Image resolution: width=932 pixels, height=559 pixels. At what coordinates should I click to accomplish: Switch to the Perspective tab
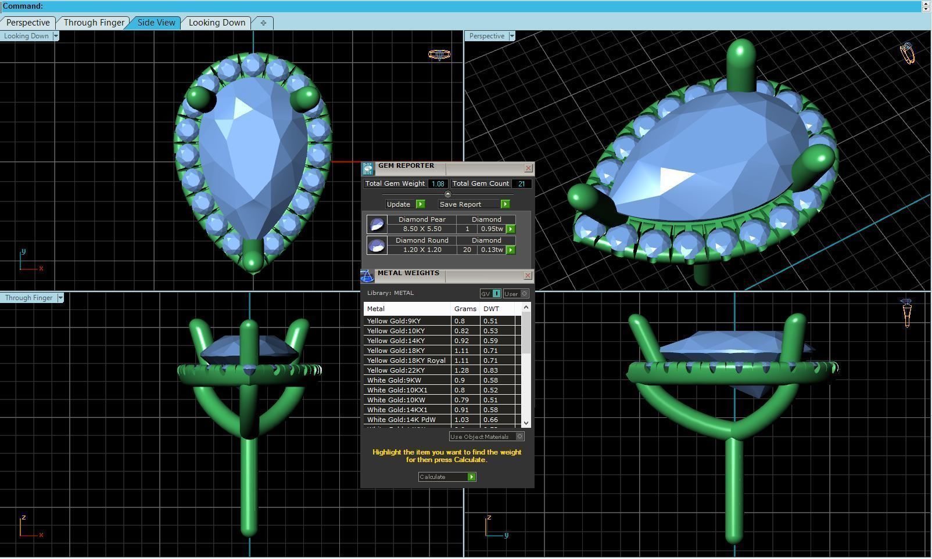(x=28, y=23)
